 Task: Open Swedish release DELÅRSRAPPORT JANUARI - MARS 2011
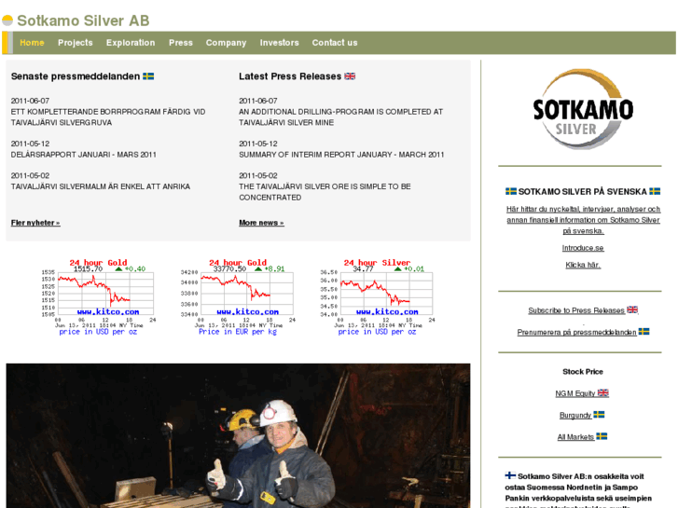point(83,155)
